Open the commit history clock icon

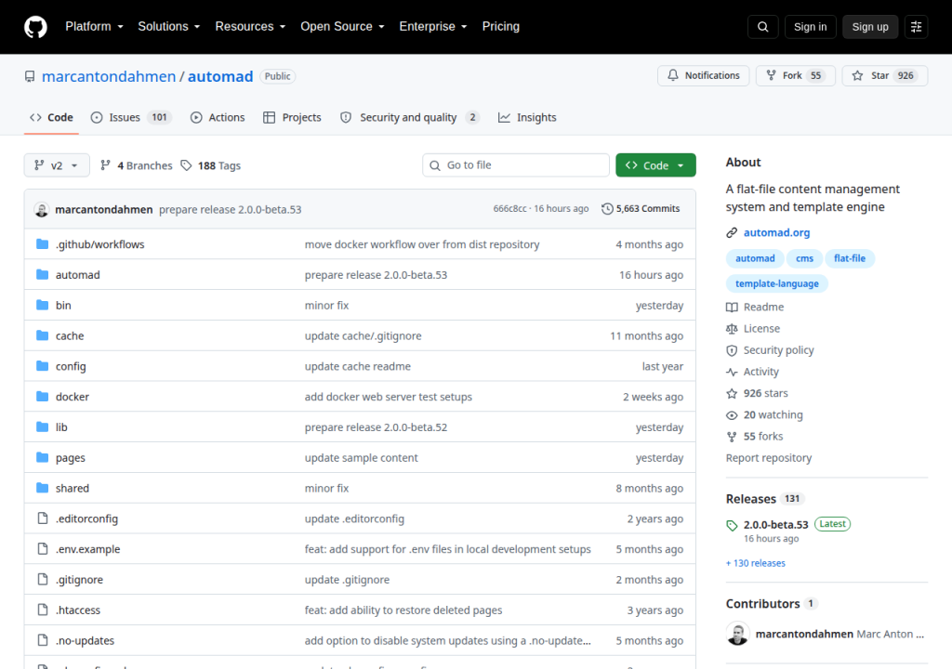pos(607,209)
